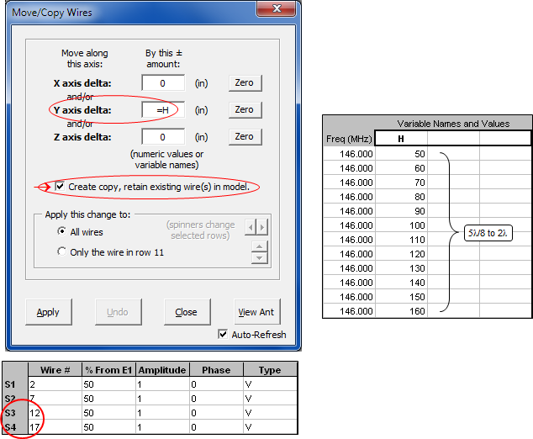Viewport: 533px width, 439px height.
Task: Open the antenna view with View Ant
Action: tap(256, 312)
